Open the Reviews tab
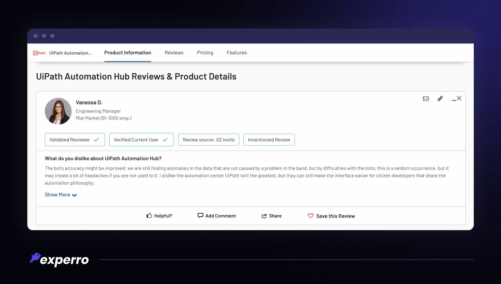The image size is (501, 284). pos(174,53)
